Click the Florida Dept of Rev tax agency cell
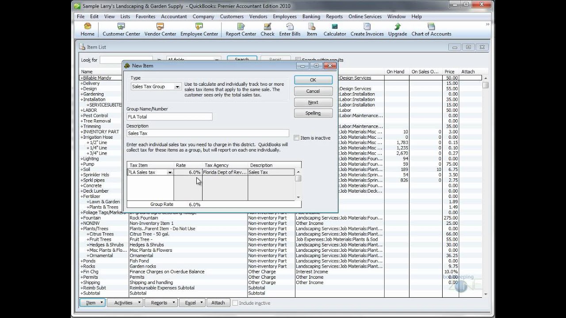 225,172
